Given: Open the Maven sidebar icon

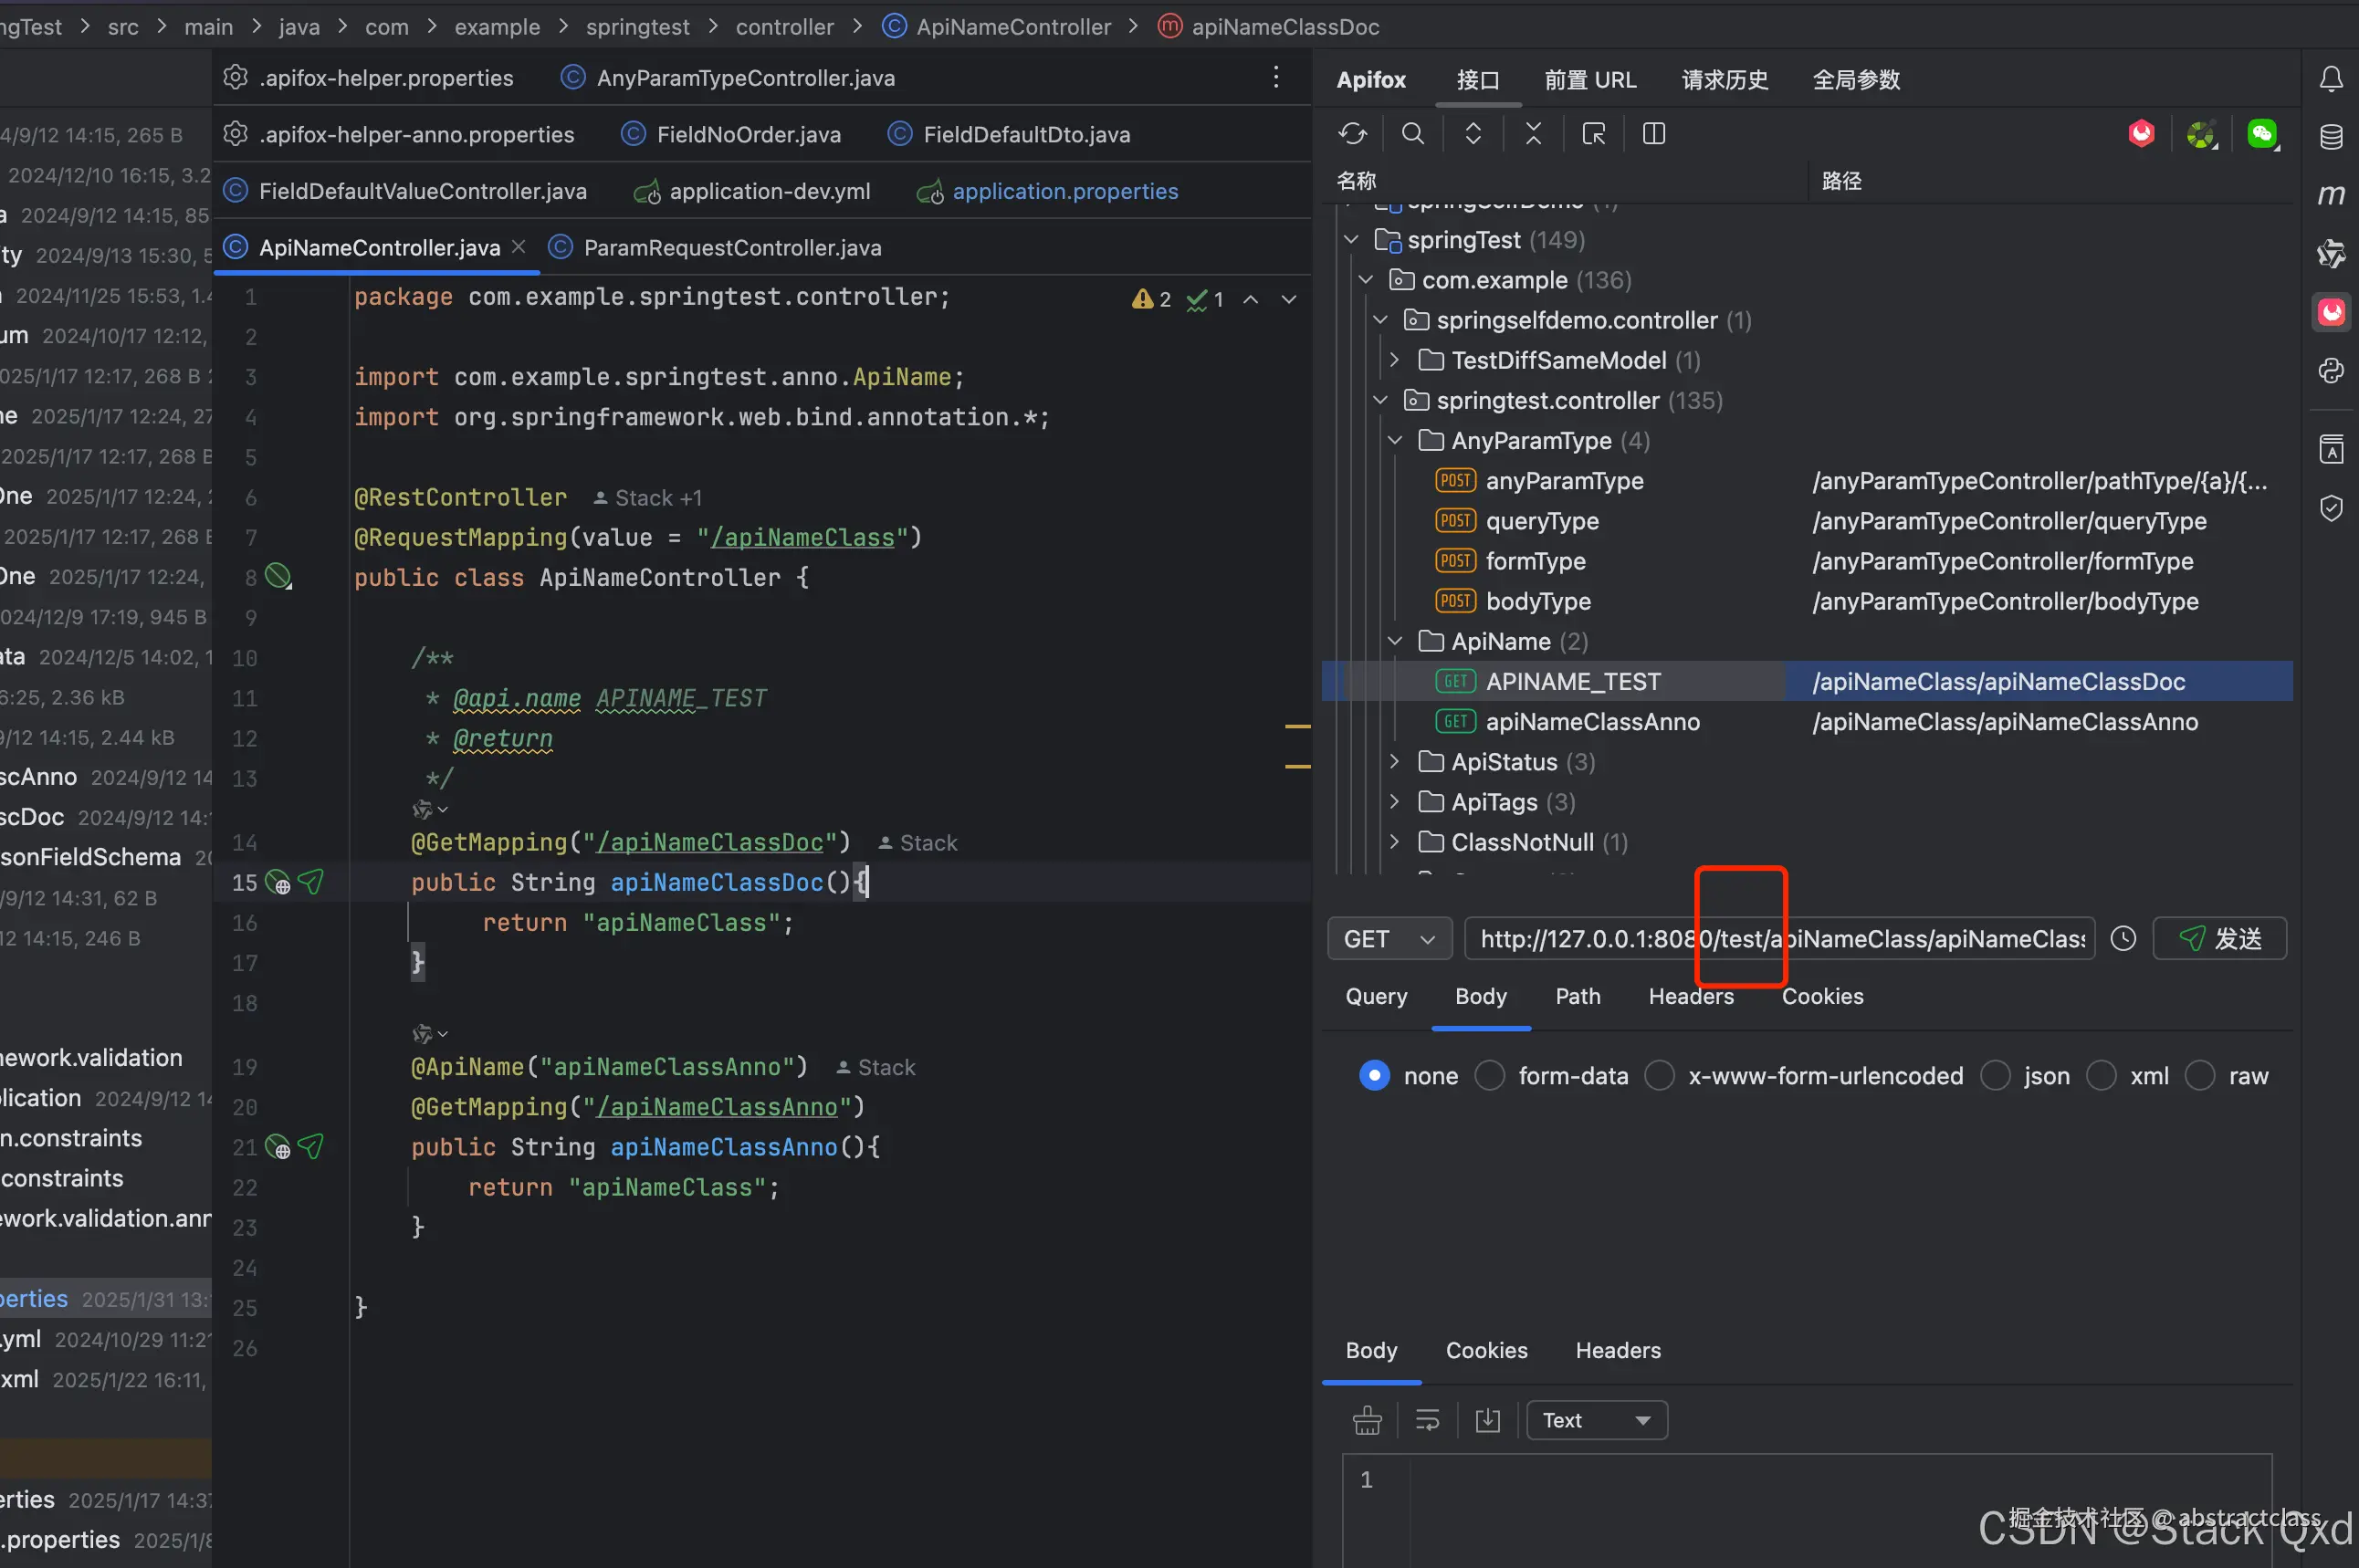Looking at the screenshot, I should pyautogui.click(x=2330, y=195).
